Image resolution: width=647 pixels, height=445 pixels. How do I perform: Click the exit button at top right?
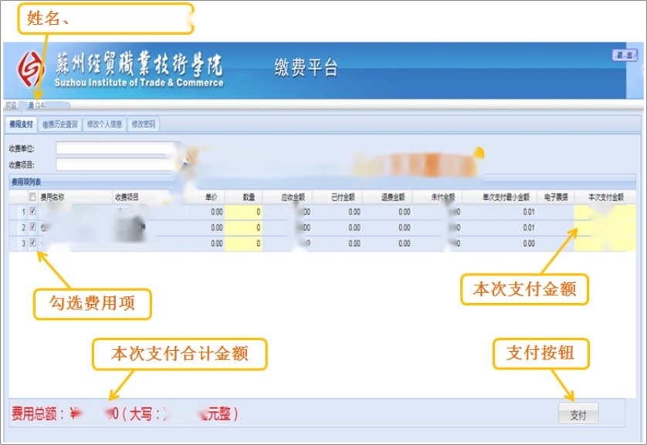click(x=623, y=56)
